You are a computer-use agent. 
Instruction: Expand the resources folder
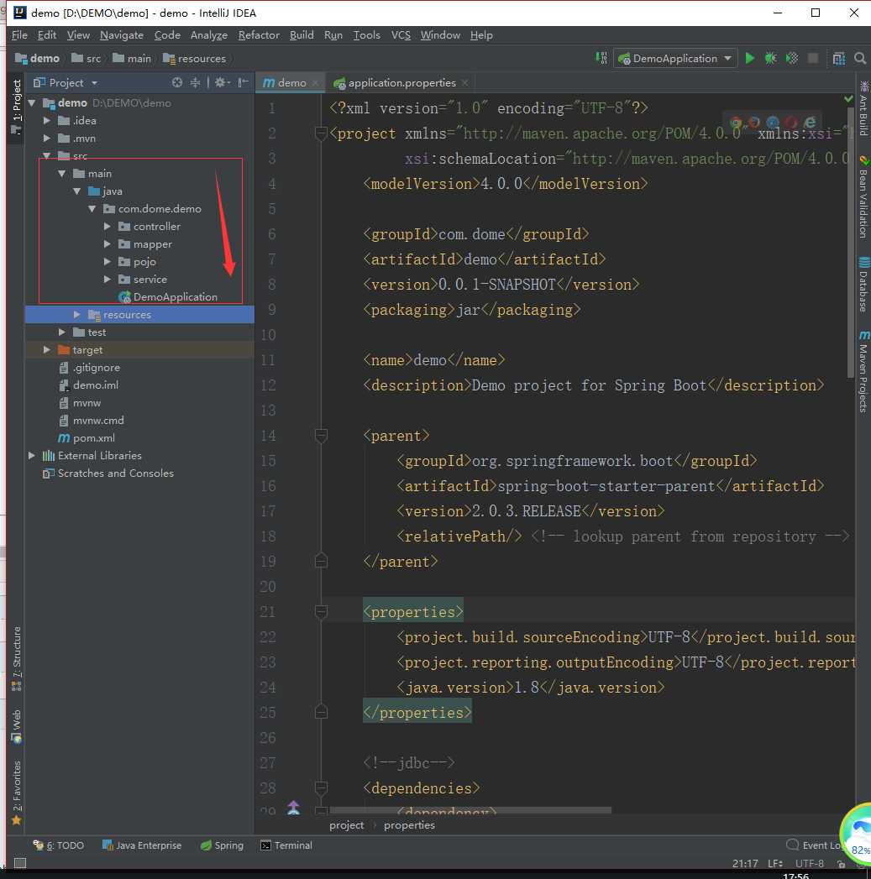pos(77,315)
